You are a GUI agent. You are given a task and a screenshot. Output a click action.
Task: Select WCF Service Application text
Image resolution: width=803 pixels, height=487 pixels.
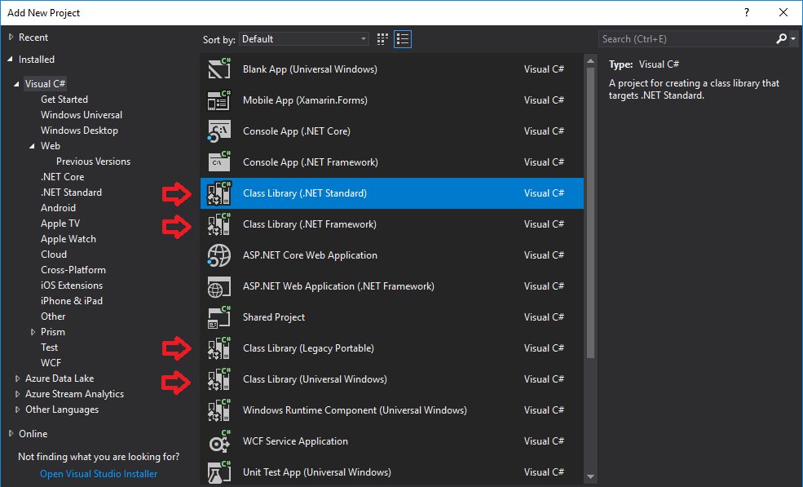pos(295,441)
